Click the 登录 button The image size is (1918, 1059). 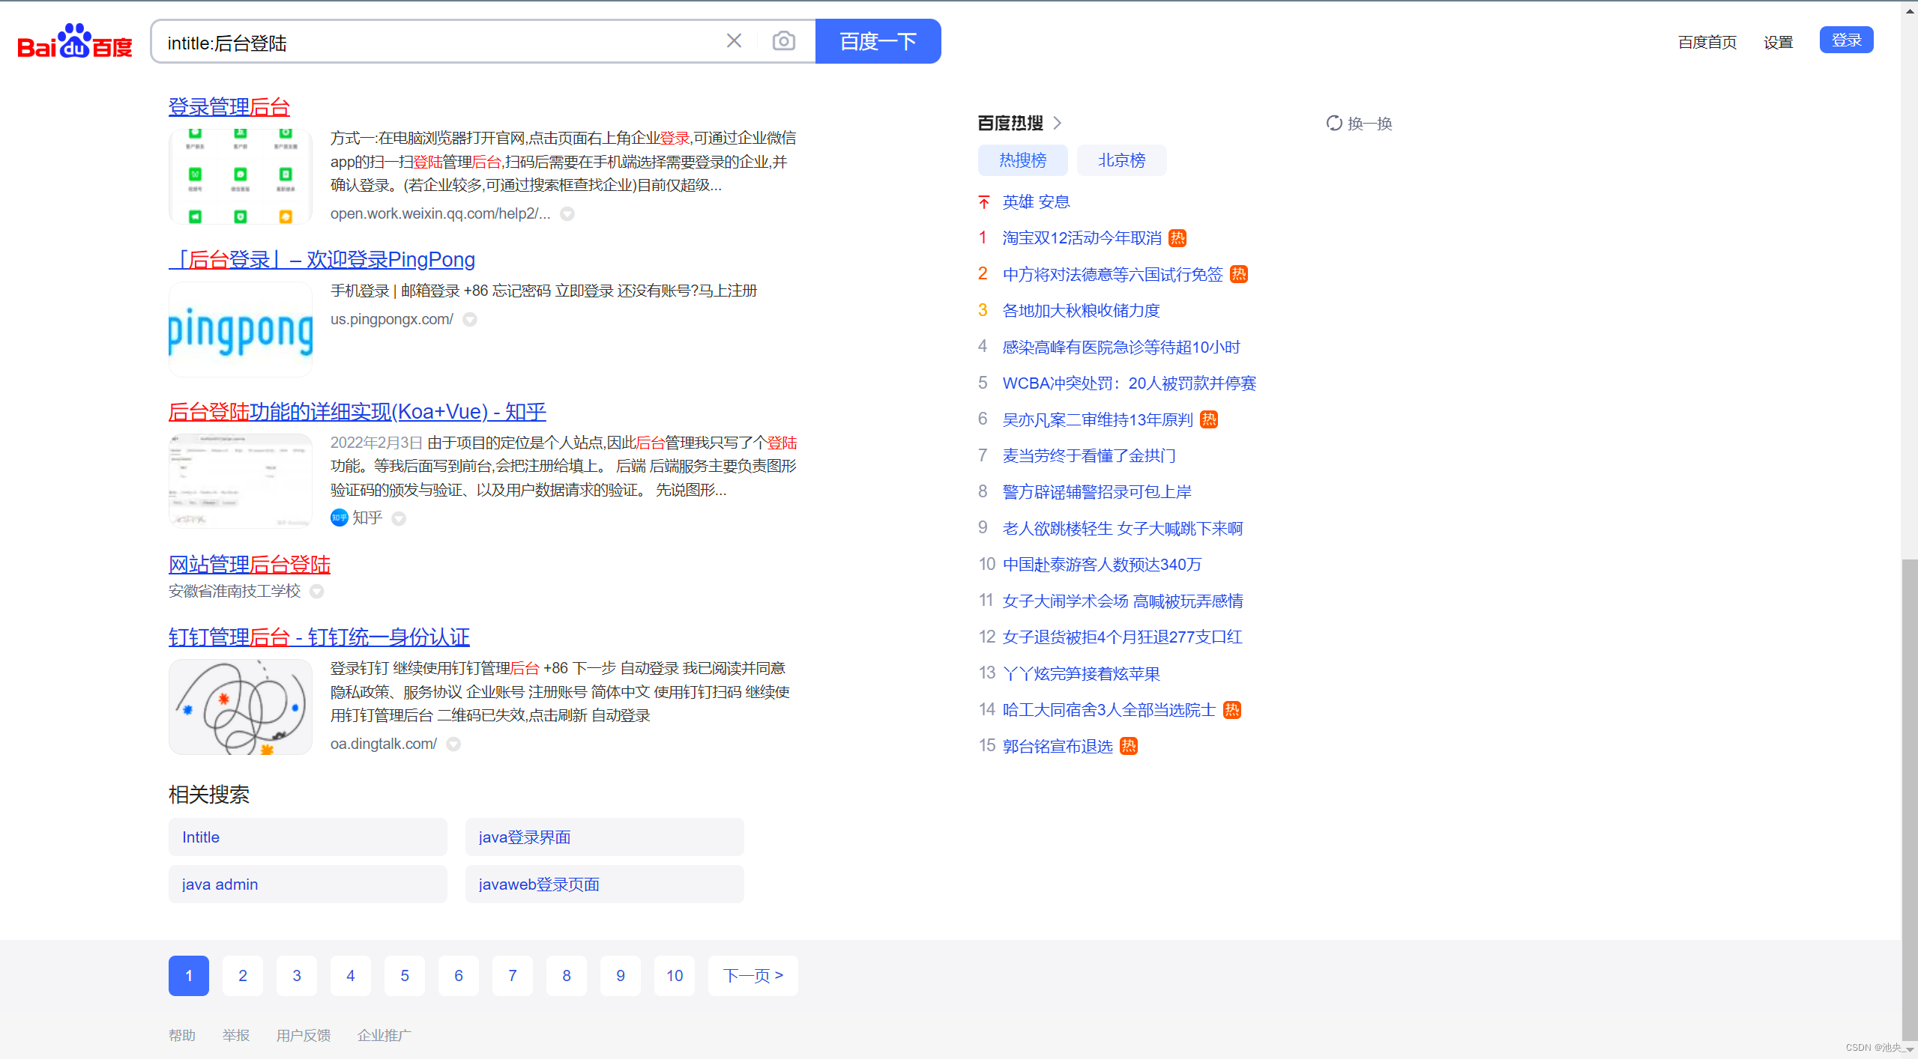point(1846,40)
